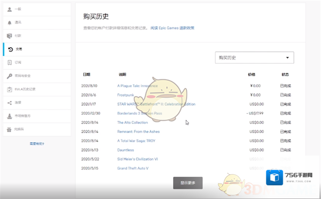Image resolution: width=321 pixels, height=199 pixels.
Task: Open Remnant: From the Ashes entry
Action: (138, 132)
